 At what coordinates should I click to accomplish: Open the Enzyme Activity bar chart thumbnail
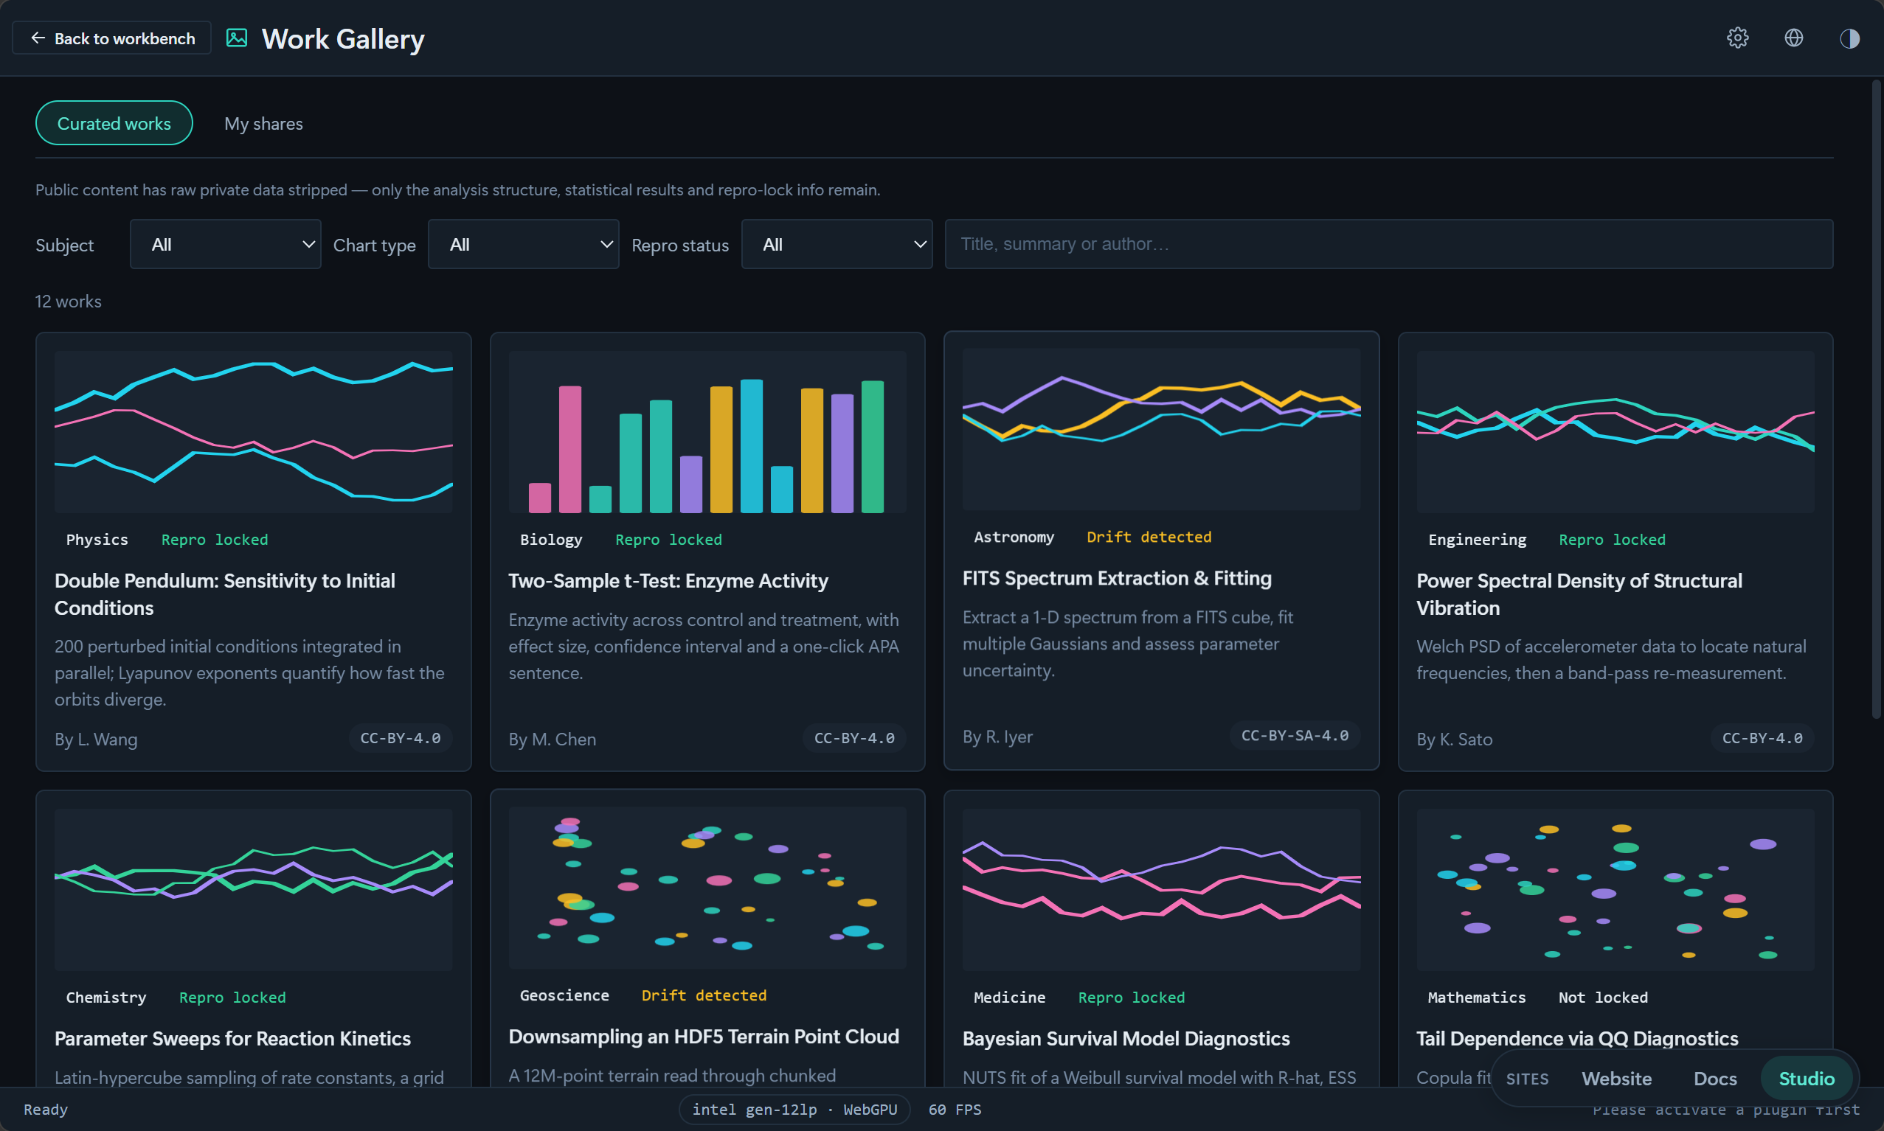point(707,431)
